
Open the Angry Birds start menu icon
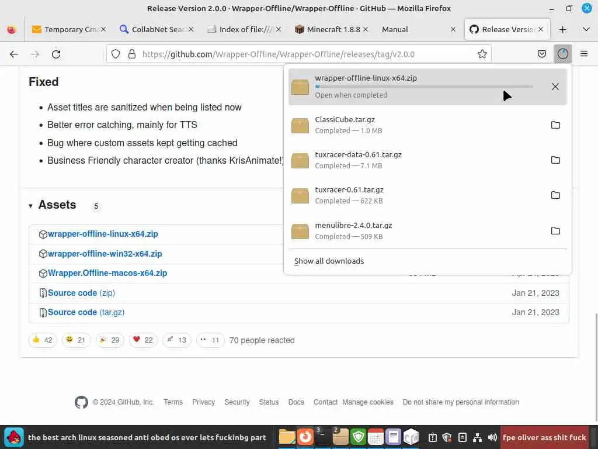tap(14, 437)
